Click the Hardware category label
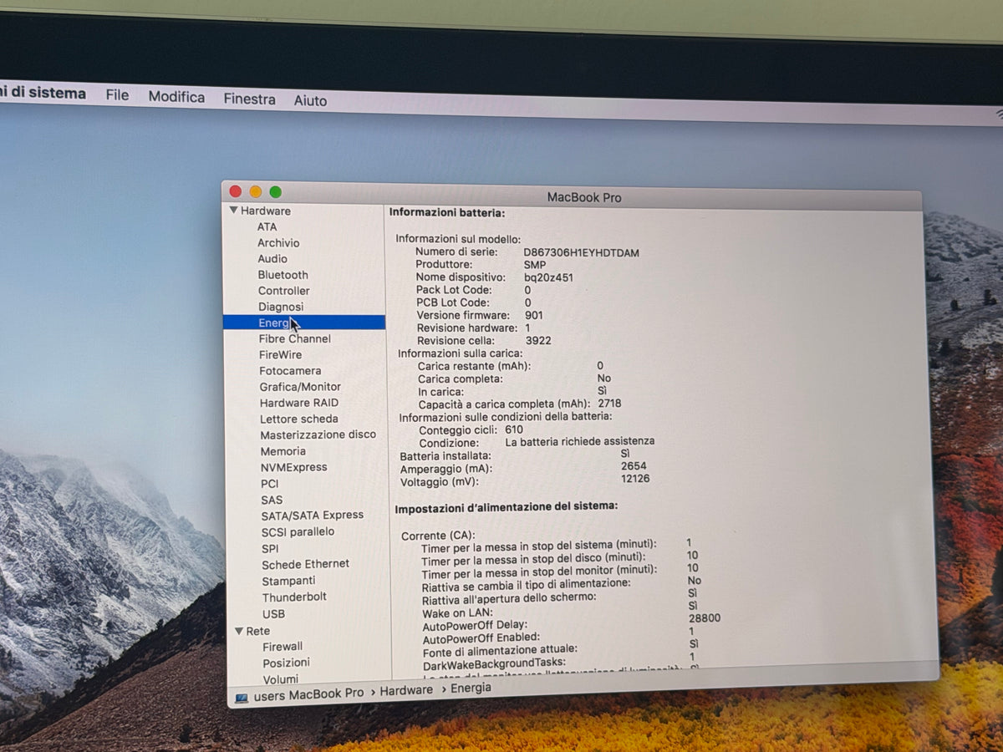Screen dimensions: 1003x752 tap(266, 211)
